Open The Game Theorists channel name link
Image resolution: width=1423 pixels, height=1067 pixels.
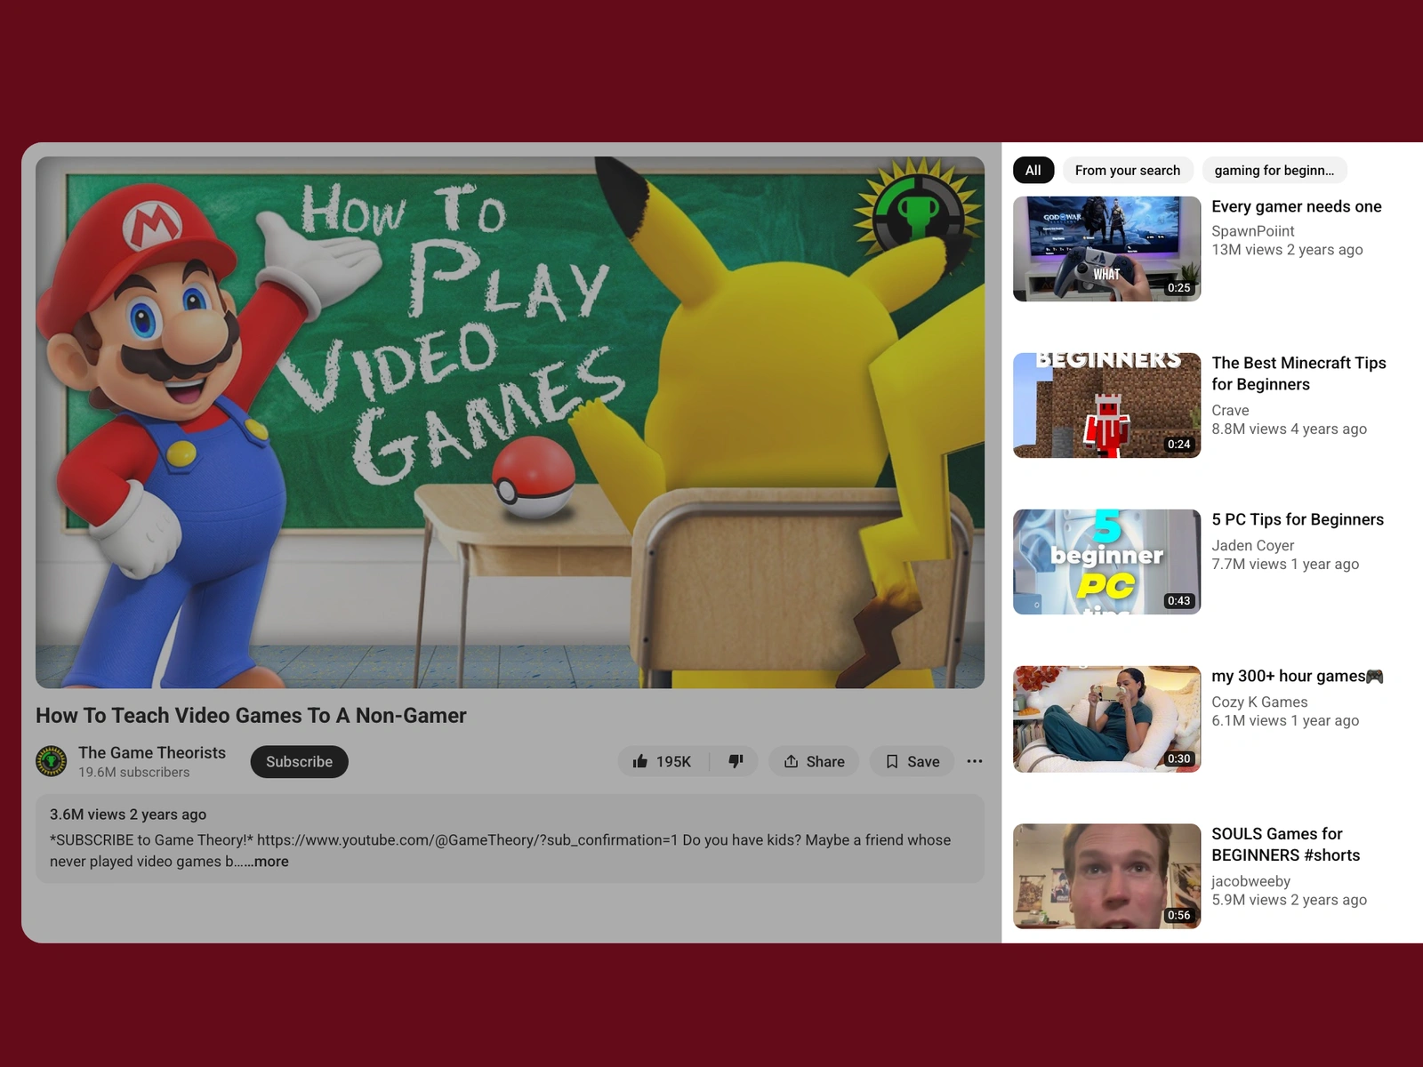[152, 752]
